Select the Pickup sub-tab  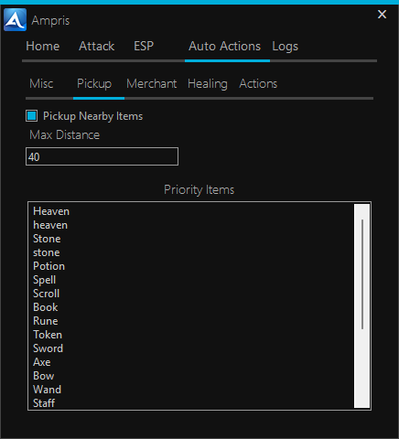(94, 84)
